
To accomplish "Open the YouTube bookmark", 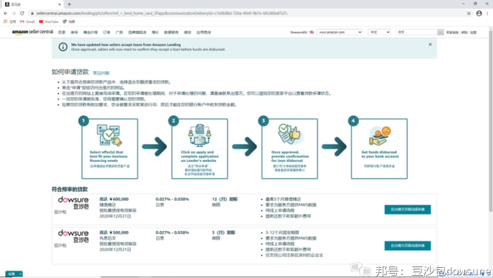I will (x=49, y=22).
